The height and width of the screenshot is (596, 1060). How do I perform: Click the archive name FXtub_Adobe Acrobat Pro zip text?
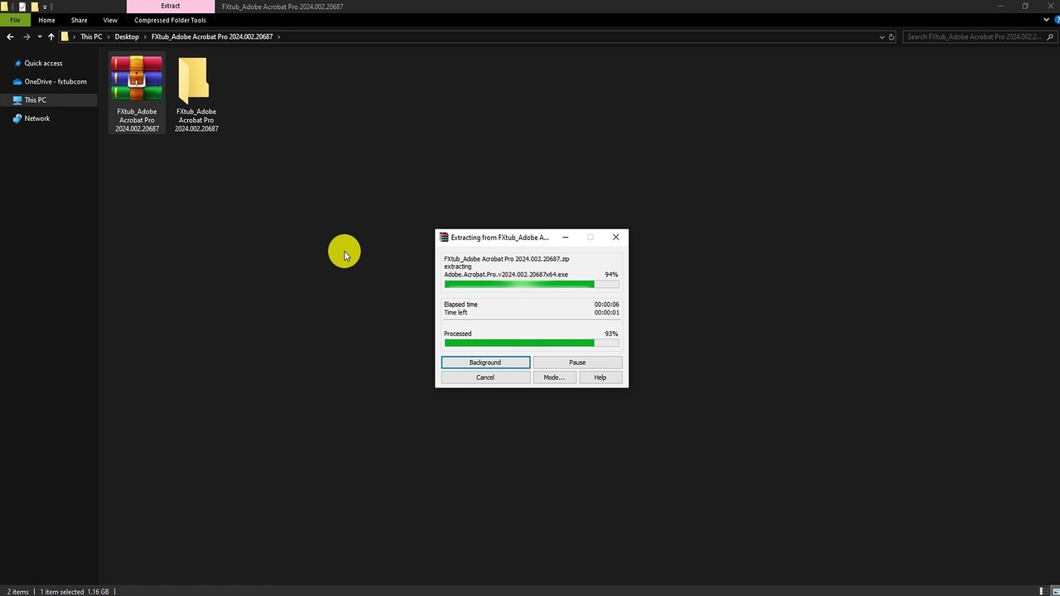coord(506,259)
